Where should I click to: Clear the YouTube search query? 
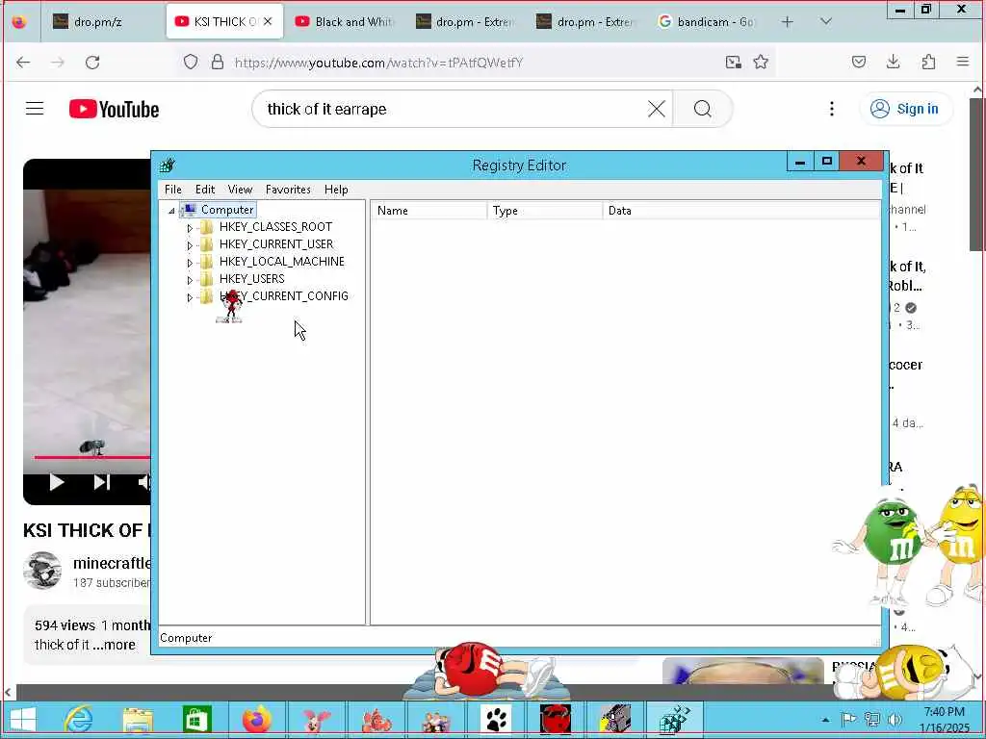coord(657,110)
